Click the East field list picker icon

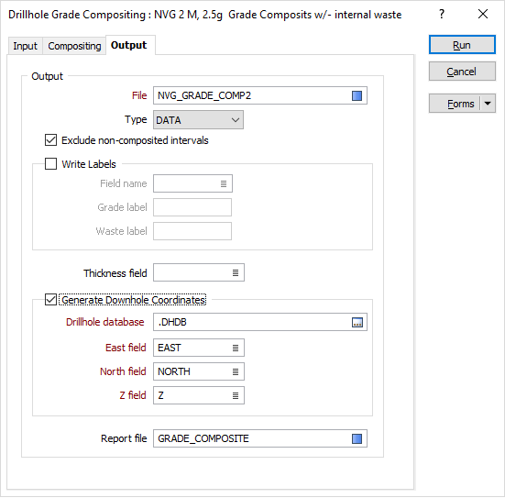click(236, 348)
